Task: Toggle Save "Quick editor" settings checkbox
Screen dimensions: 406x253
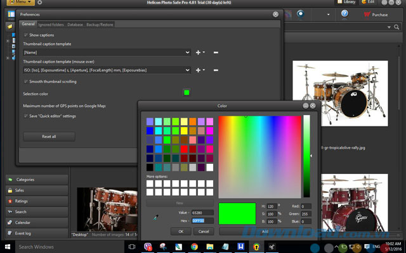Action: click(26, 116)
